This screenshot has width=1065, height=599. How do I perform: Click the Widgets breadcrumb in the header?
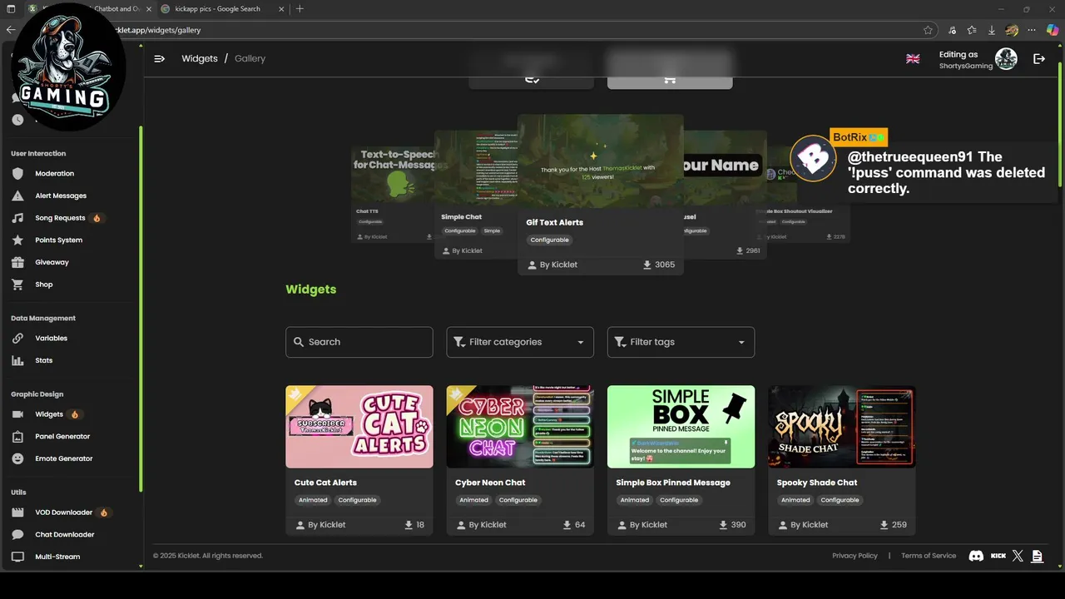[x=200, y=59]
